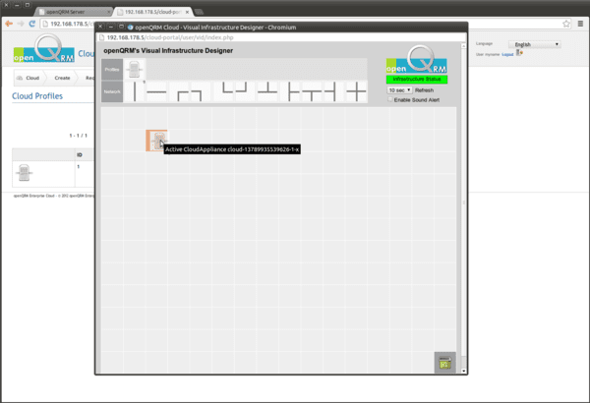This screenshot has width=590, height=403.
Task: Click the profile server thumbnail in table
Action: [24, 173]
